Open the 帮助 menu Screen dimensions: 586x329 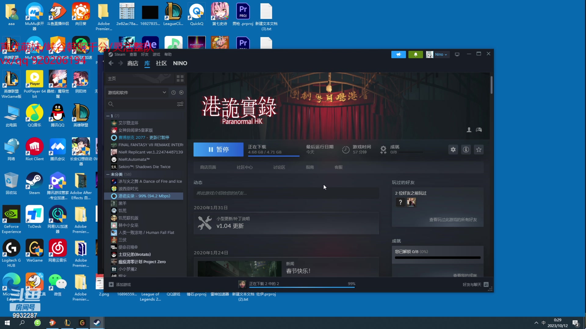click(168, 55)
